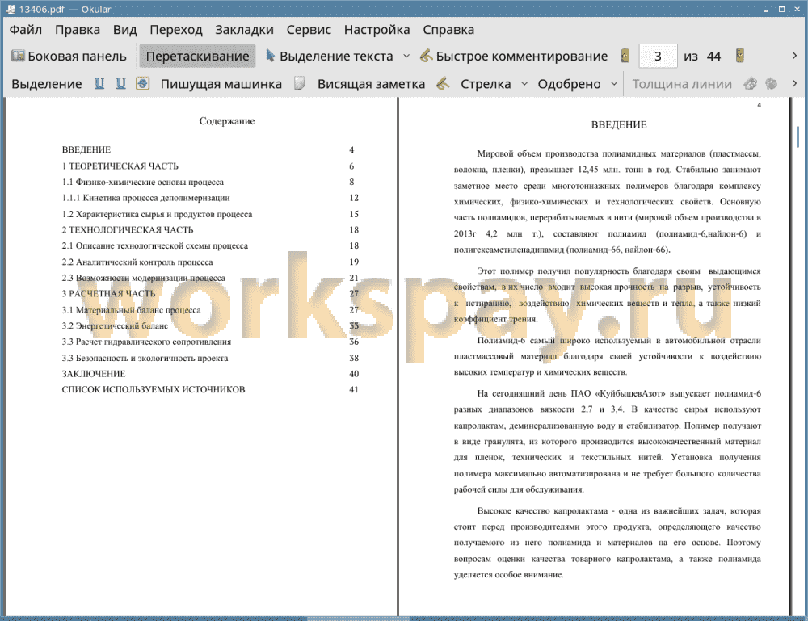Click the entry 1.1.1 Кинетика процесса деполимеризации
Screen dimensions: 808x621
(x=145, y=198)
